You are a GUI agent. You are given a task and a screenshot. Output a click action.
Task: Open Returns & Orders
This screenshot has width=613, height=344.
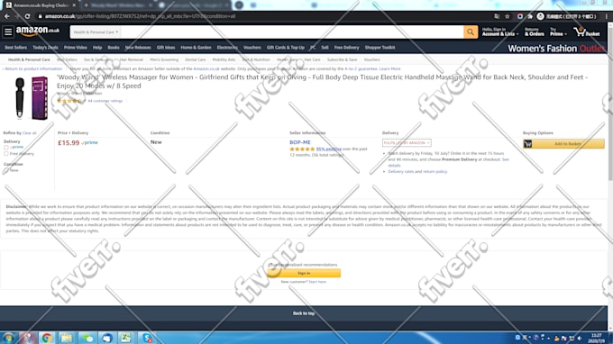tap(534, 32)
